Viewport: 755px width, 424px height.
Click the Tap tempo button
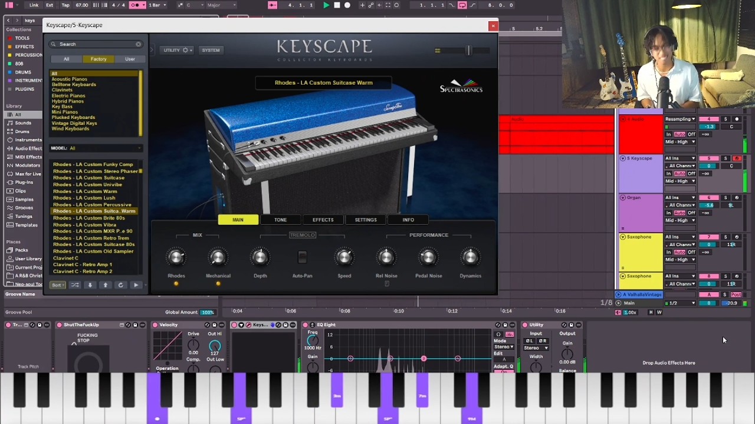pos(65,5)
